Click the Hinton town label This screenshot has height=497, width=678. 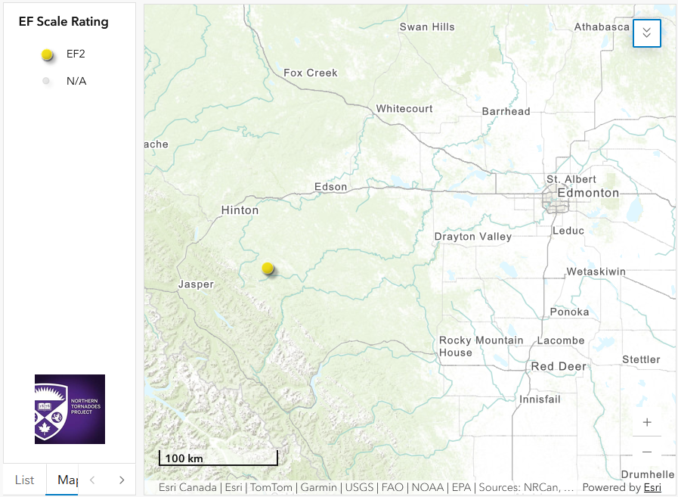click(x=240, y=210)
